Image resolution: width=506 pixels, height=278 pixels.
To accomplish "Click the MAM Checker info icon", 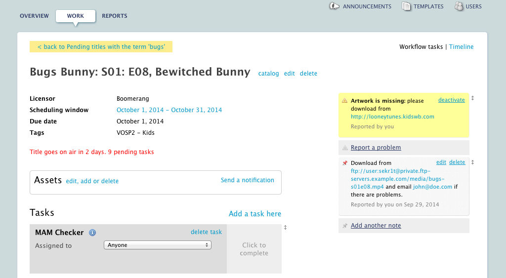I will pyautogui.click(x=92, y=233).
